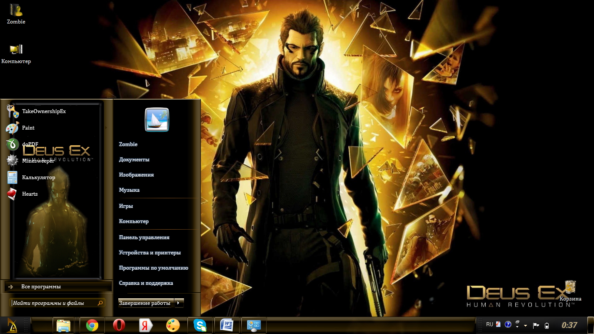The height and width of the screenshot is (334, 594).
Task: Open Windows Explorer from the taskbar
Action: [63, 325]
